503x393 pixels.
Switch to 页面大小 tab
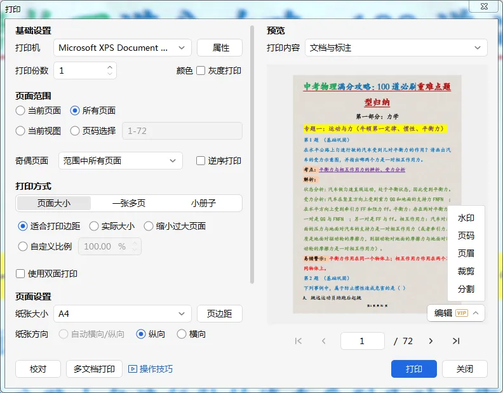(x=54, y=203)
